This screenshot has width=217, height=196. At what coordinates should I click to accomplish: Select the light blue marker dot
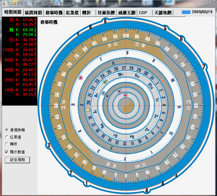pos(103,93)
